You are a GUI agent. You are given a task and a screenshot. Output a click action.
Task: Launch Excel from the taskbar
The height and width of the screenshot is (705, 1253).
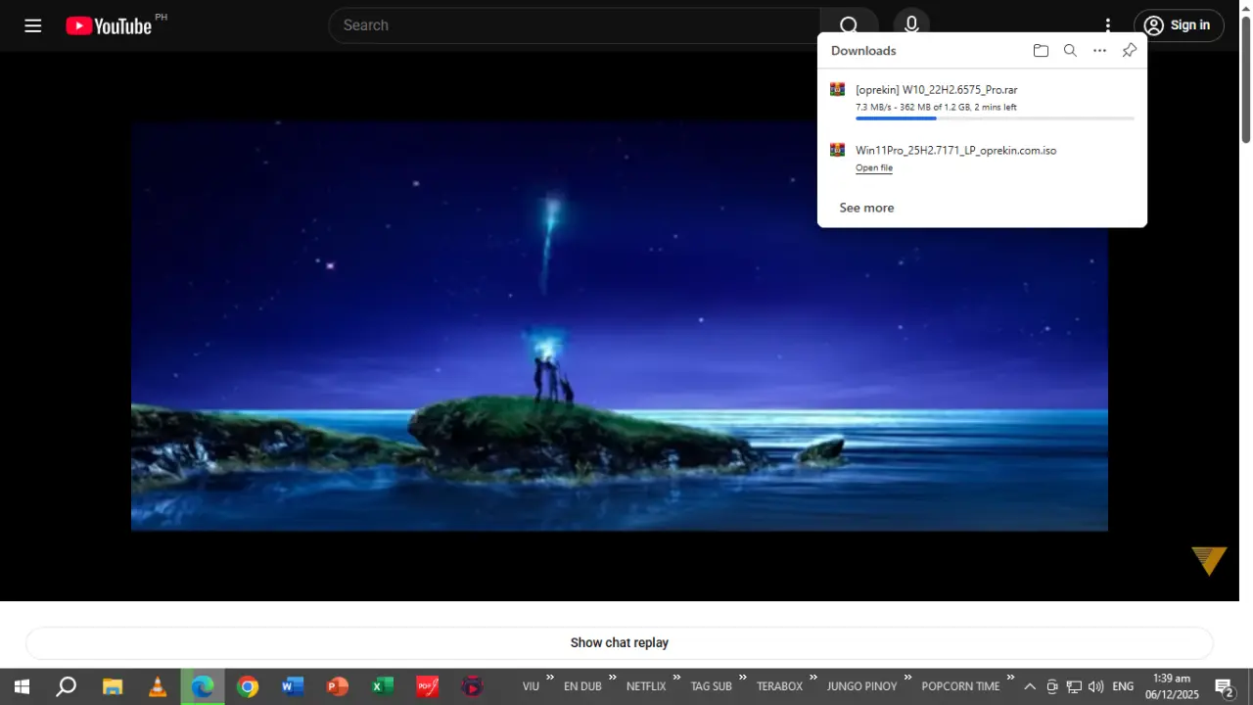(383, 686)
